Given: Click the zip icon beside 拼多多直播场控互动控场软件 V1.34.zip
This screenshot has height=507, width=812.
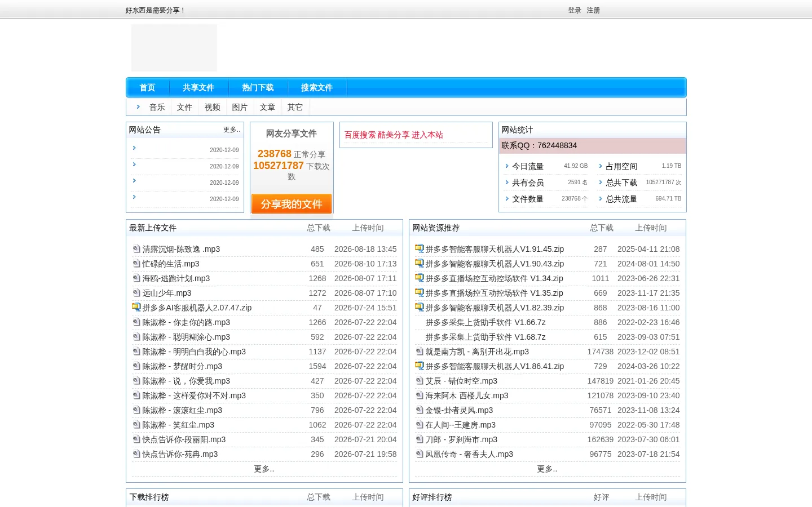Looking at the screenshot, I should click(419, 278).
